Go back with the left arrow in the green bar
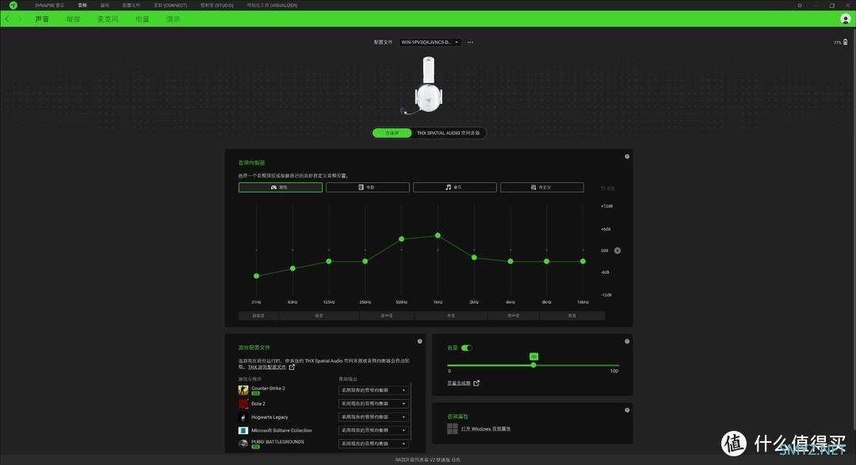 coord(7,19)
